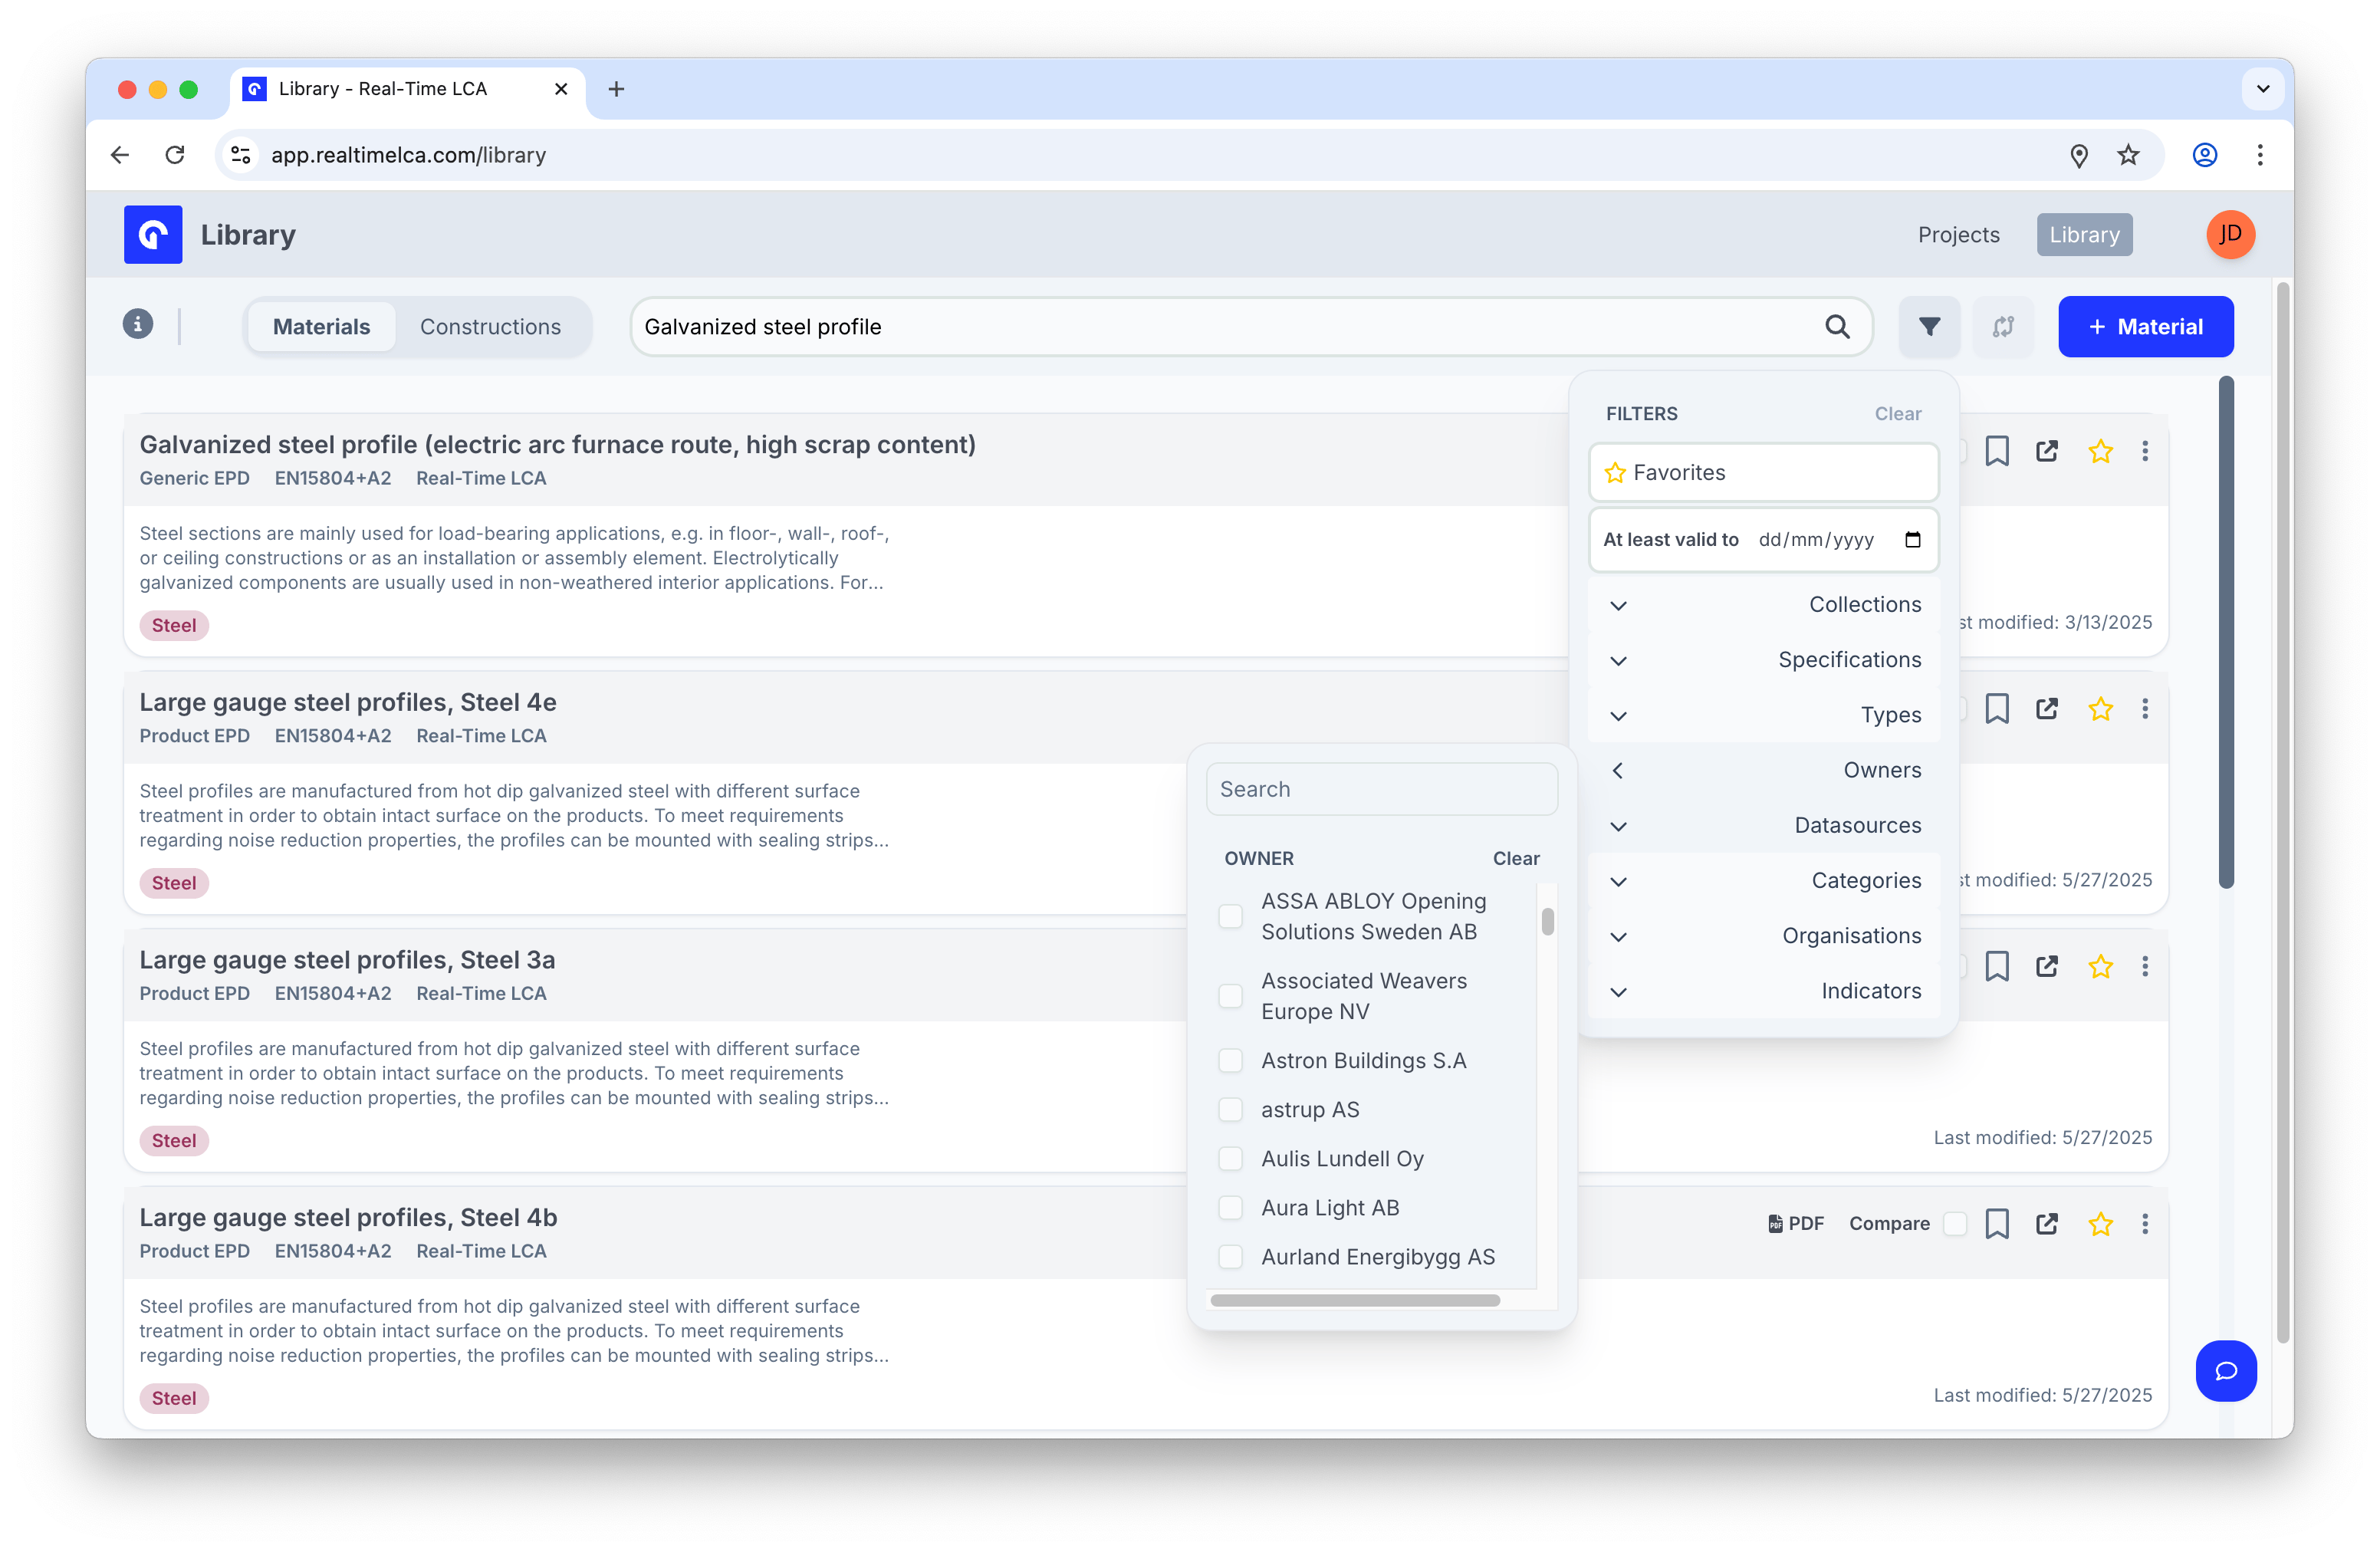Click the materials list vertical scrollbar
Viewport: 2380px width, 1552px height.
(x=2225, y=633)
